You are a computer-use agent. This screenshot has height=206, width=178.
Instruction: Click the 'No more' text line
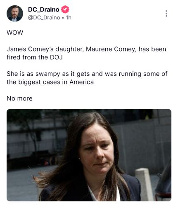(19, 98)
